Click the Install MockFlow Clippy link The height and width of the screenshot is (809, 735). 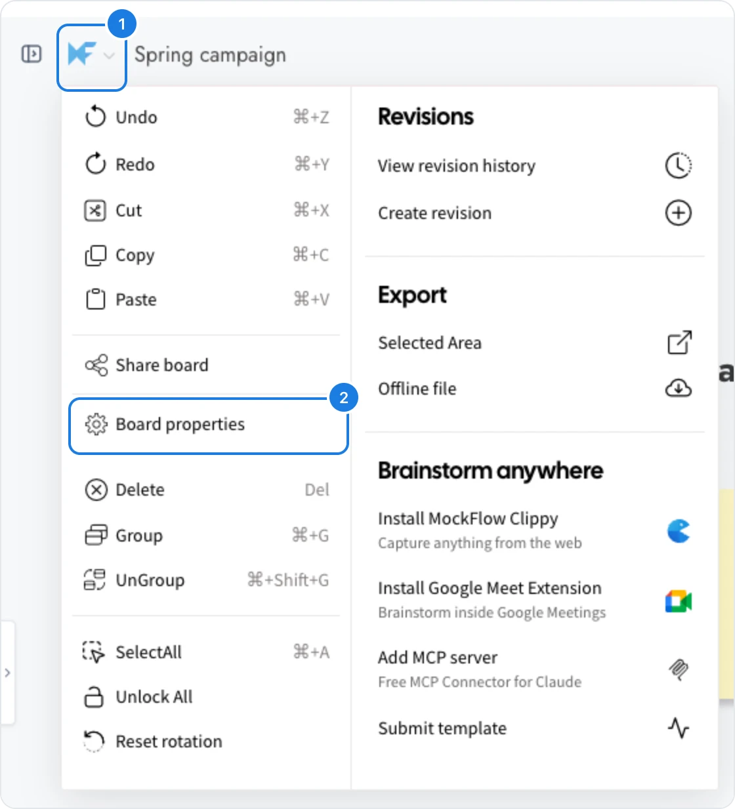click(468, 519)
